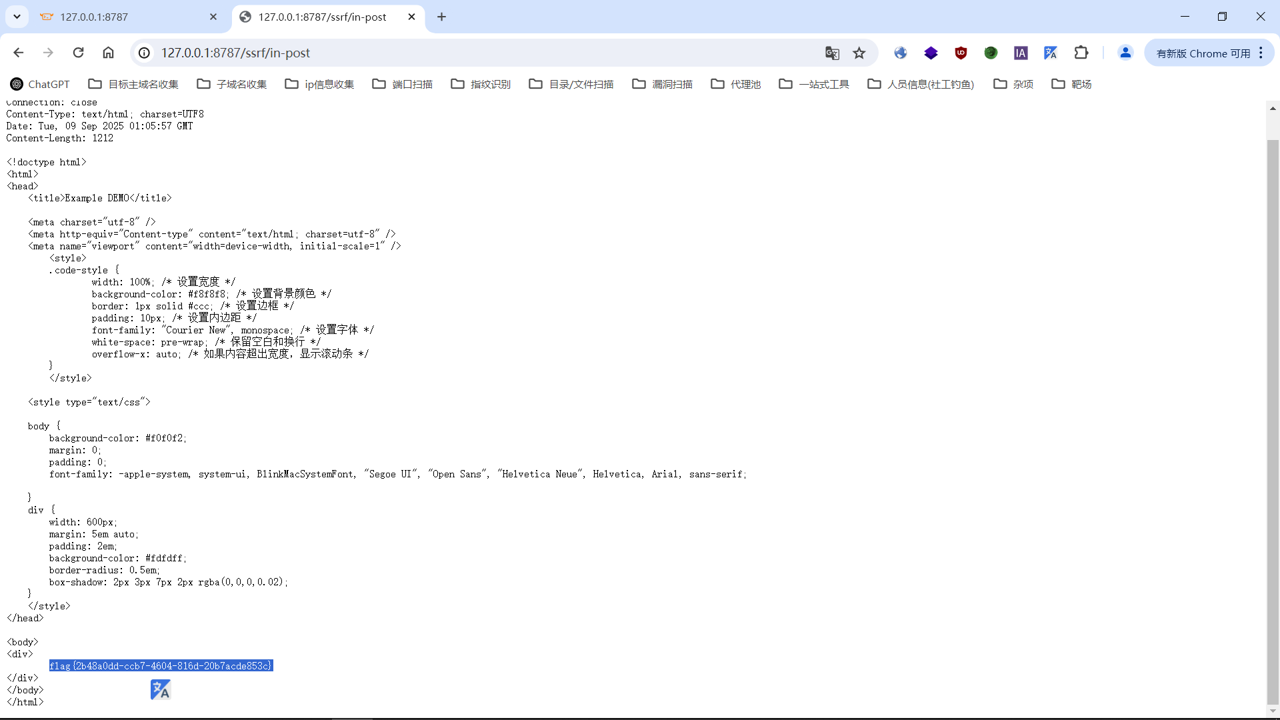Image resolution: width=1280 pixels, height=720 pixels.
Task: View site information icon in address bar
Action: tap(144, 53)
